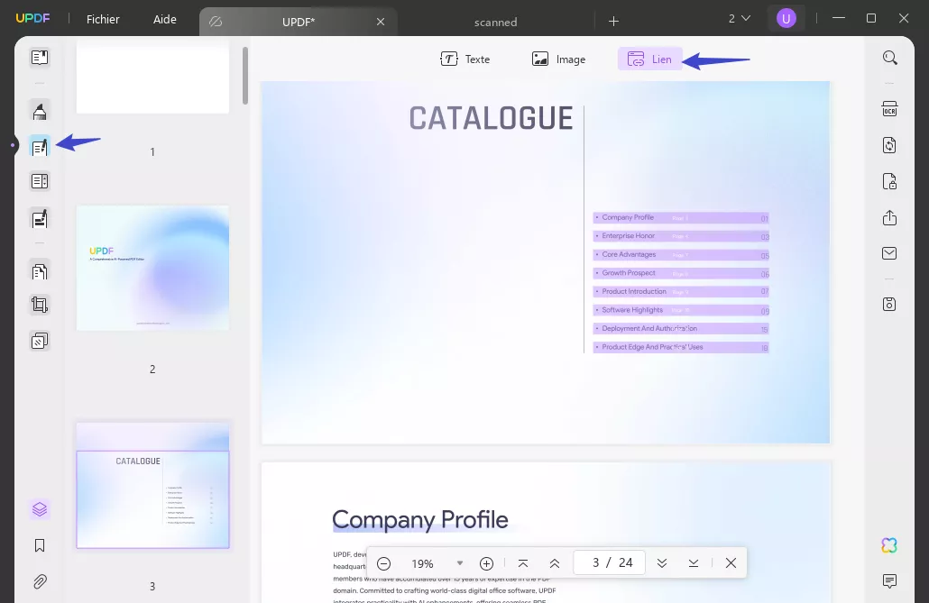Click the Company Profile heading text
This screenshot has width=929, height=603.
(x=420, y=520)
